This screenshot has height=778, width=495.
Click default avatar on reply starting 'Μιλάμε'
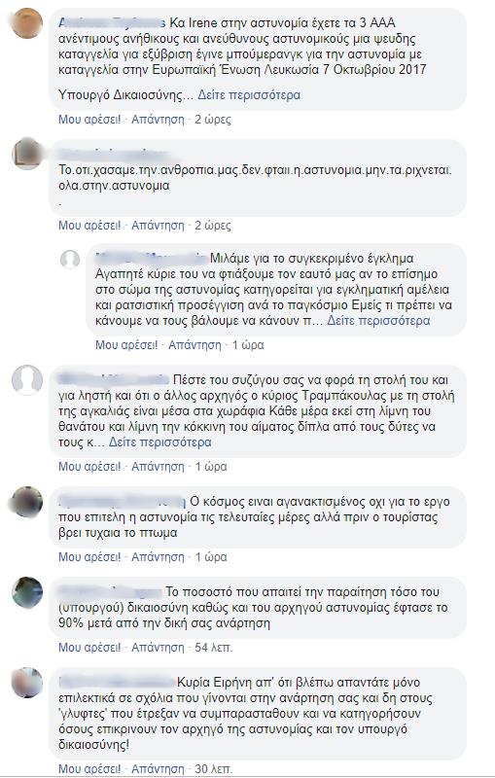pyautogui.click(x=69, y=259)
